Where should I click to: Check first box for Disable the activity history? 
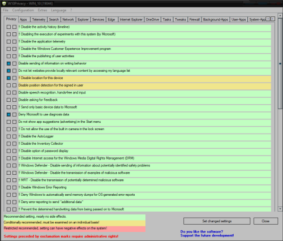[8, 27]
